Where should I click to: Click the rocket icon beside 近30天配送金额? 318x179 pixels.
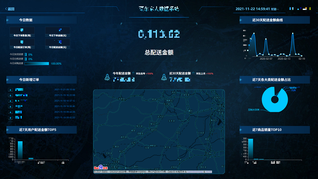click(x=164, y=77)
